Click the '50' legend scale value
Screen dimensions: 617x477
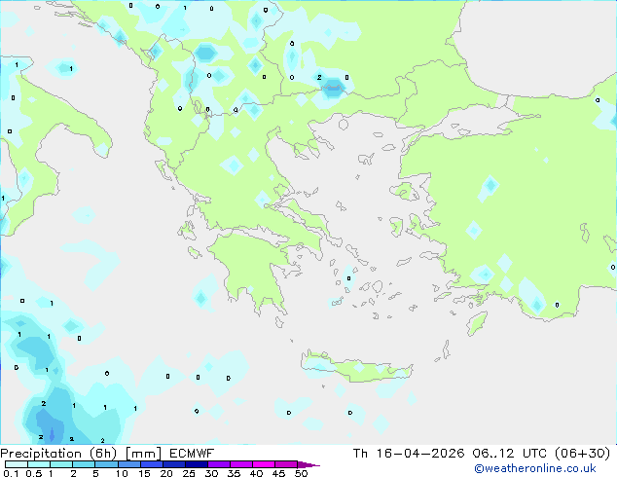(302, 473)
